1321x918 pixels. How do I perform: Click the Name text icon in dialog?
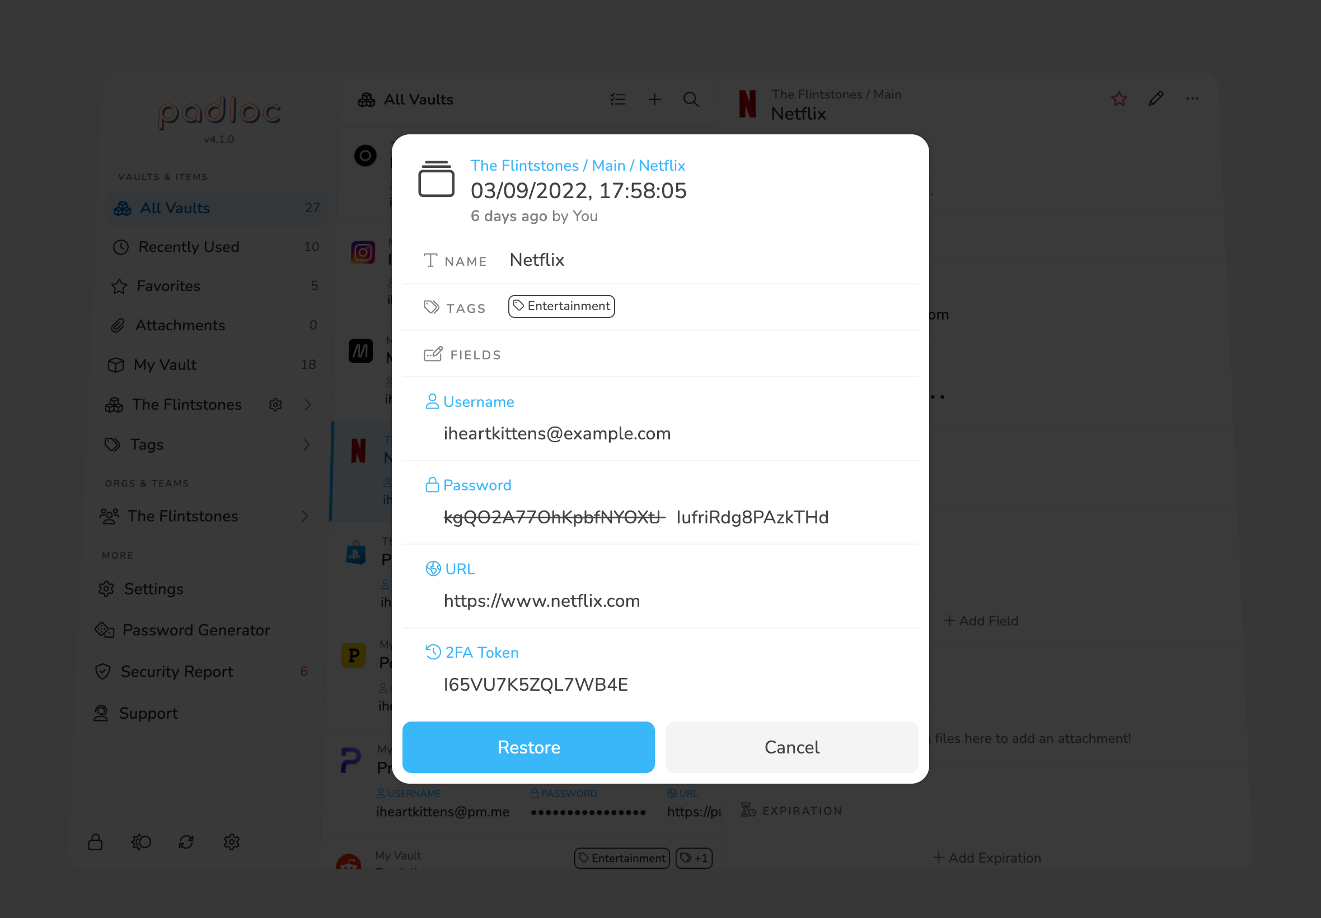[x=430, y=260]
